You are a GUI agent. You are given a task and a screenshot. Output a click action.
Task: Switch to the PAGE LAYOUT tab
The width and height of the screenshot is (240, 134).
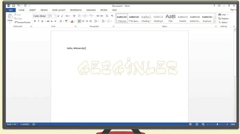coord(59,10)
